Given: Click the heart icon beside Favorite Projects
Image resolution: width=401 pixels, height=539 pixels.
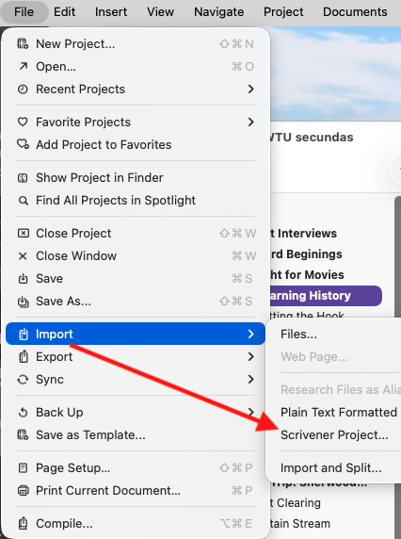Looking at the screenshot, I should (23, 122).
